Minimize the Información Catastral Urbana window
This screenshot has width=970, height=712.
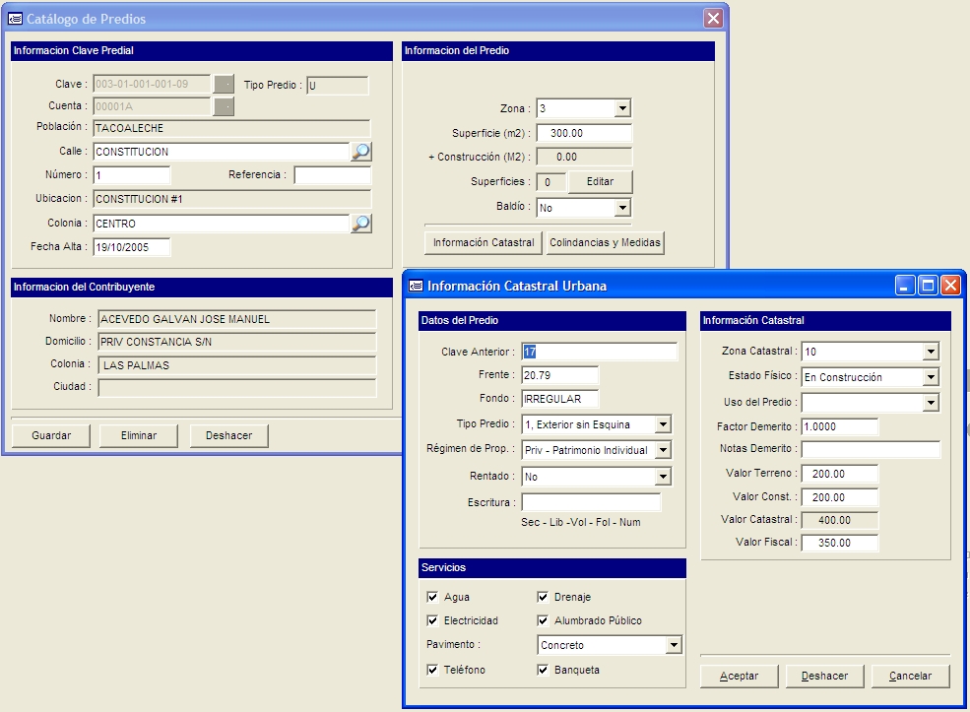[905, 286]
